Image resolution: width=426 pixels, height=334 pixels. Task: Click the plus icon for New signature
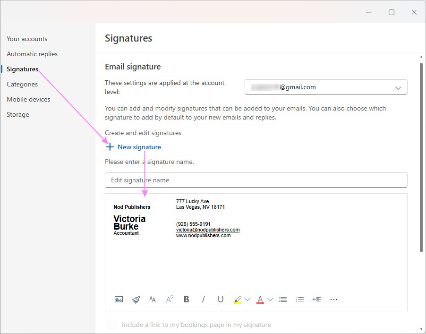110,147
